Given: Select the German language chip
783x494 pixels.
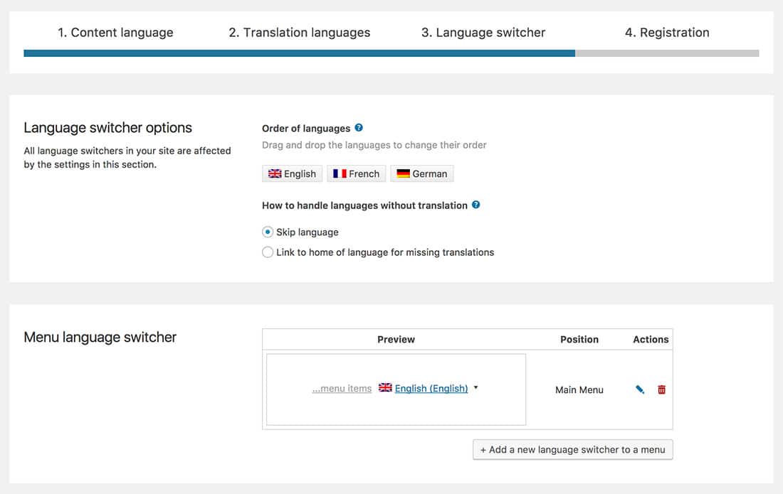Looking at the screenshot, I should 422,173.
